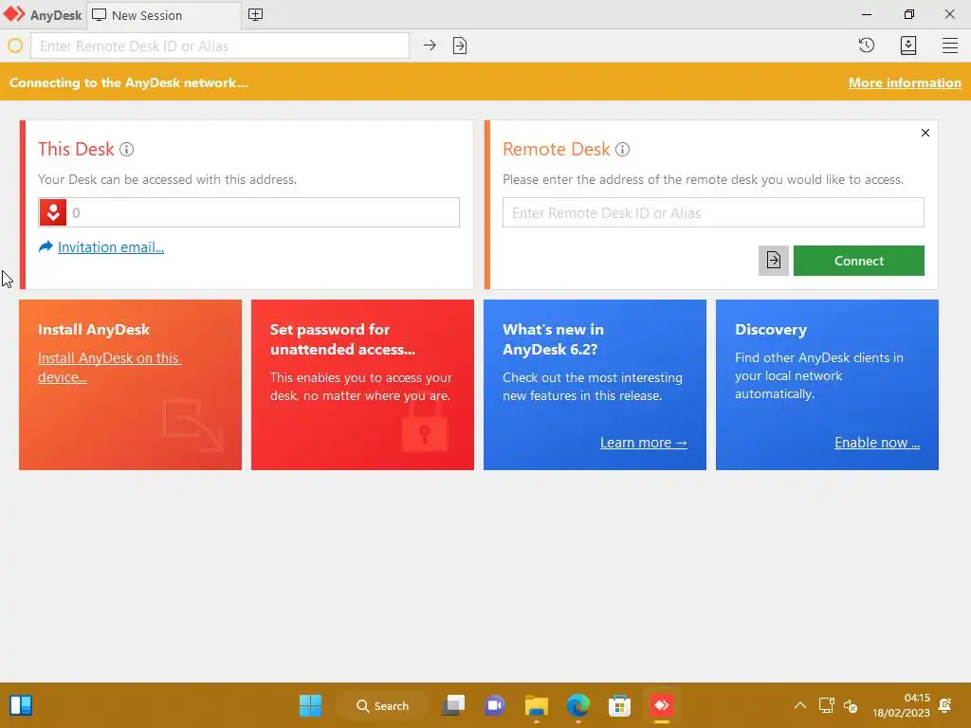This screenshot has height=728, width=971.
Task: Click the file transfer icon in toolbar
Action: coord(460,45)
